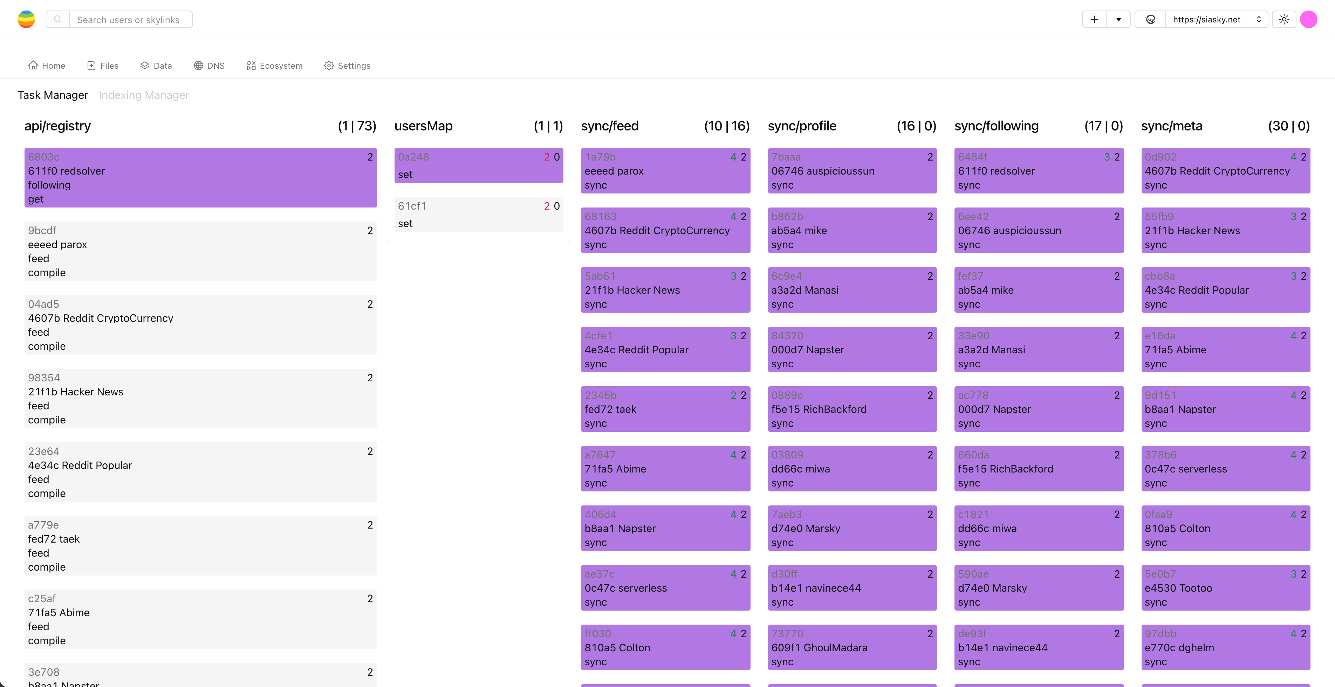Click the 1a79b parox sync card

[x=665, y=171]
